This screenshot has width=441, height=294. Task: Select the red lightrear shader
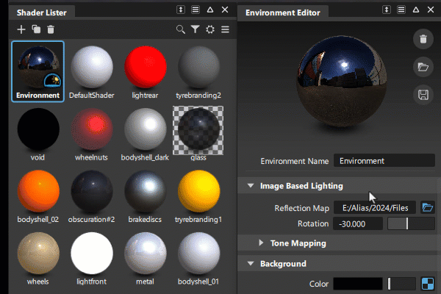(x=146, y=67)
